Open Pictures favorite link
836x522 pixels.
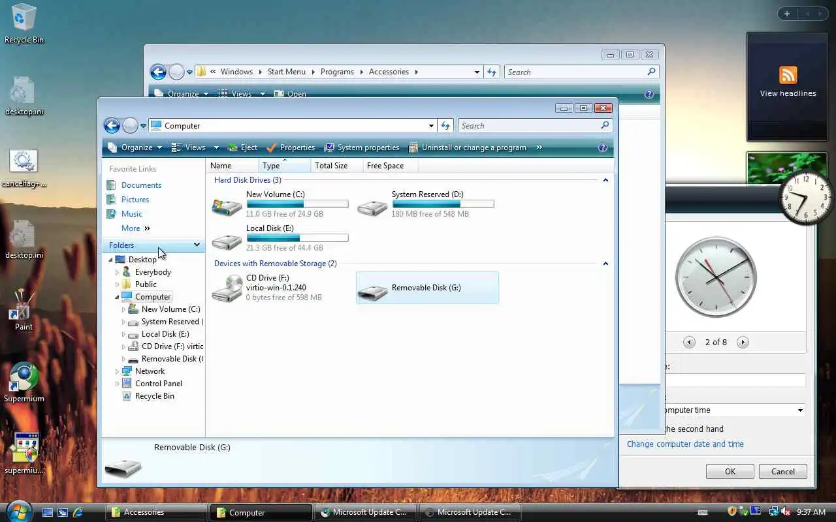coord(135,200)
